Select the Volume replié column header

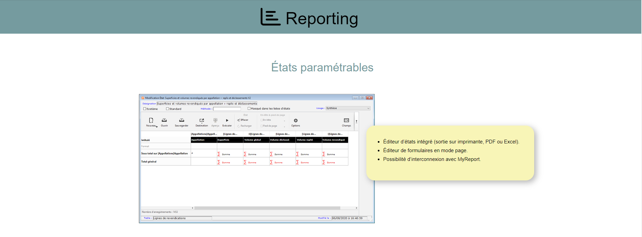309,140
